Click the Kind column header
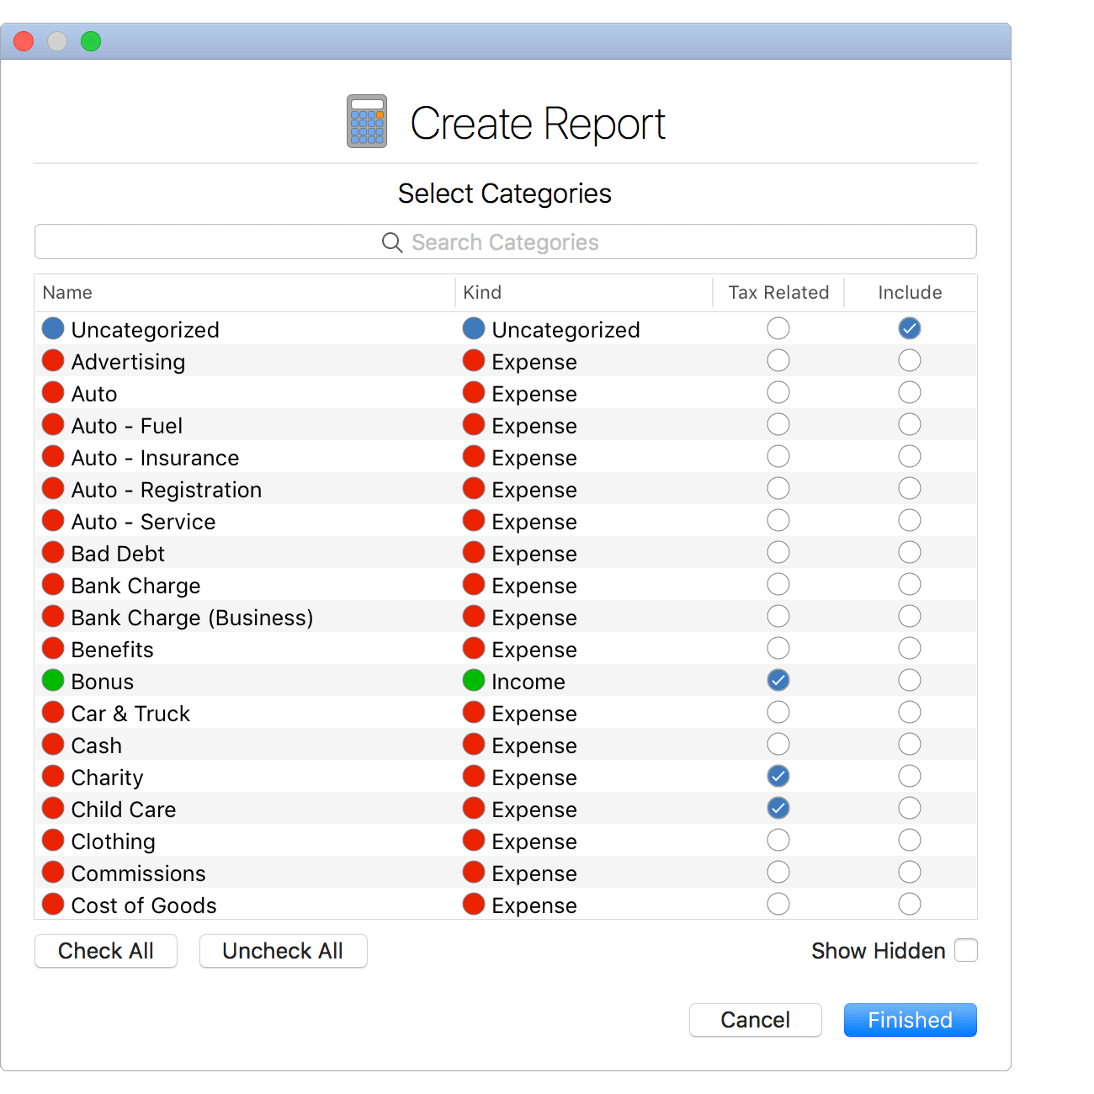Screen dimensions: 1094x1094 [481, 292]
